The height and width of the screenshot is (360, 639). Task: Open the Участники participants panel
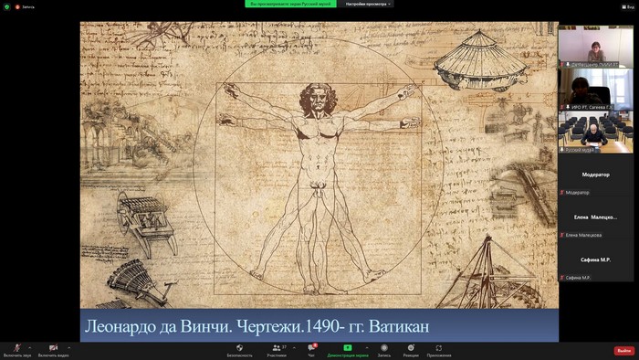[277, 350]
